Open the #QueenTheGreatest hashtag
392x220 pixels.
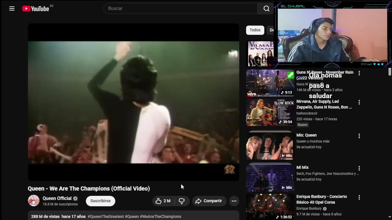(106, 216)
